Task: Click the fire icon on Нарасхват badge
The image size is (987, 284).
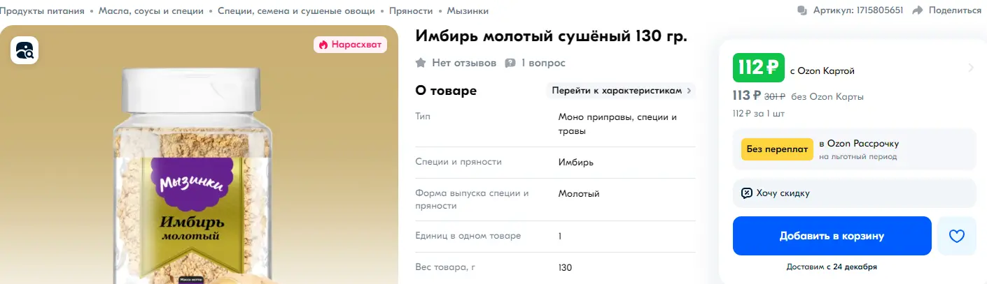Action: [323, 45]
